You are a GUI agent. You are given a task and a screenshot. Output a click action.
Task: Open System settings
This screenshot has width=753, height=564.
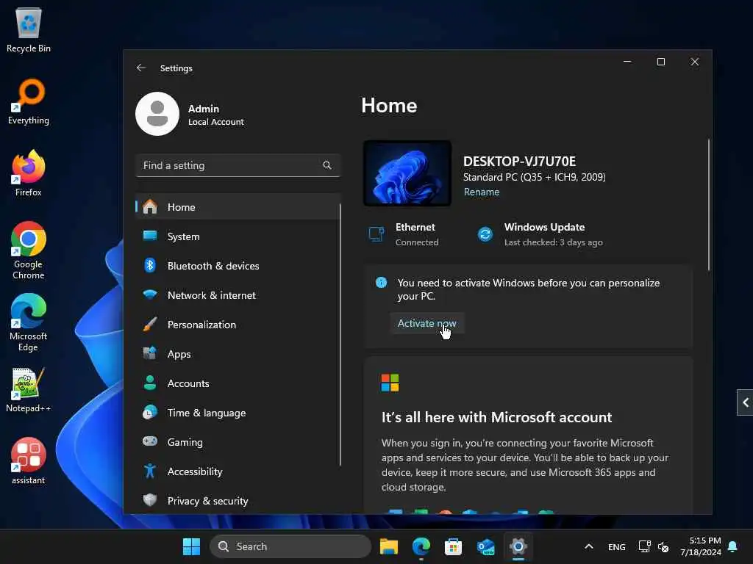(x=238, y=236)
